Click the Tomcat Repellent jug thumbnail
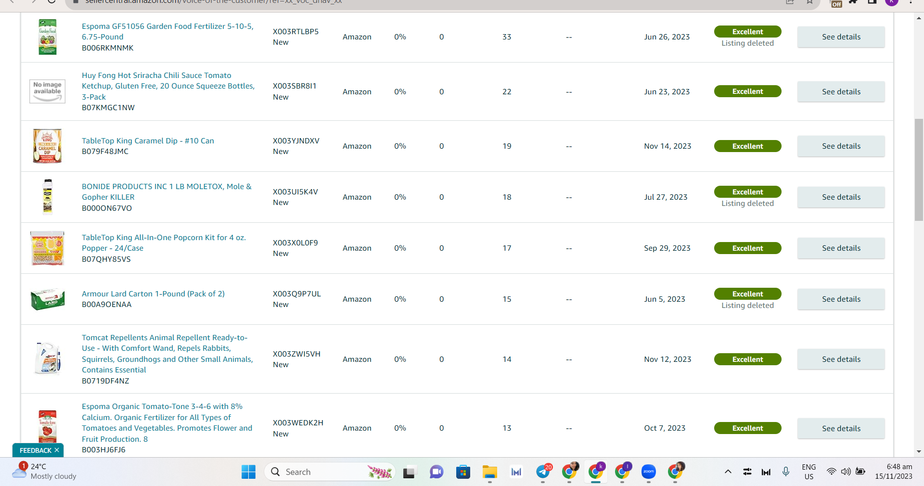This screenshot has width=924, height=486. (47, 358)
